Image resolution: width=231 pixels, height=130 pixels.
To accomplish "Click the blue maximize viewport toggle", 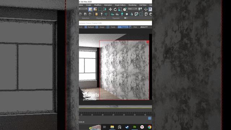I will [x=149, y=118].
